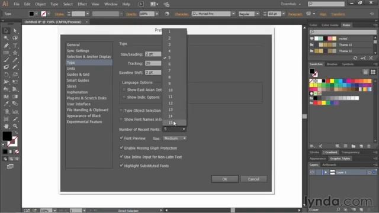379x213 pixels.
Task: Open the Arrange Documents icon
Action: coord(154,4)
